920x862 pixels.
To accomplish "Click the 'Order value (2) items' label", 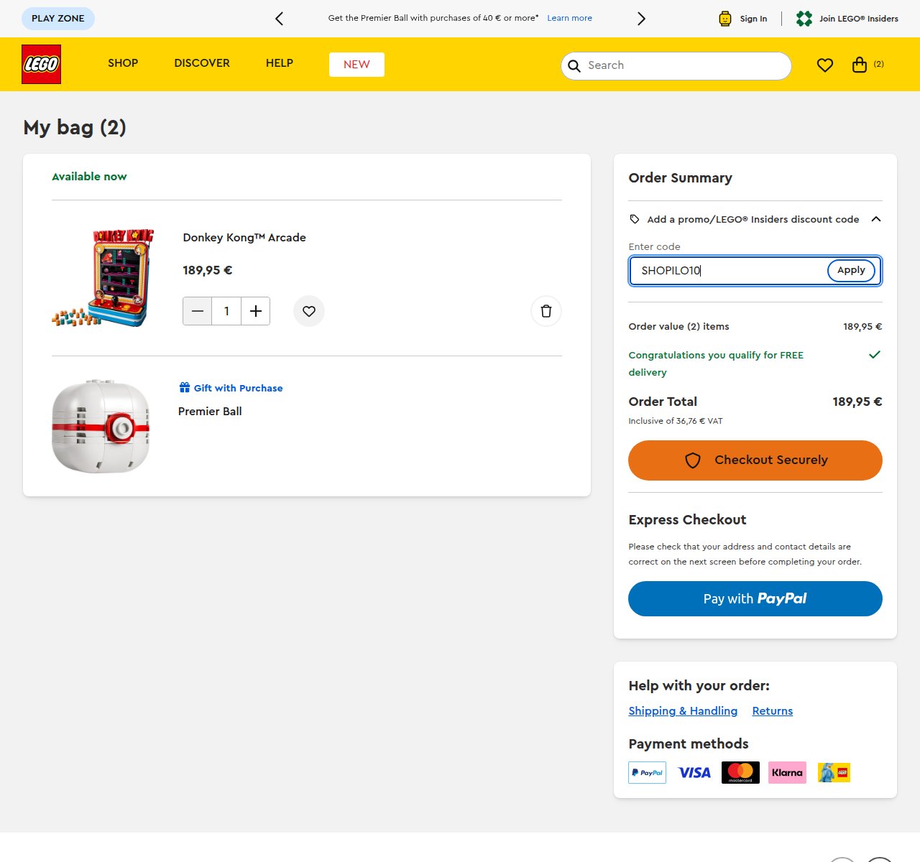I will coord(678,326).
